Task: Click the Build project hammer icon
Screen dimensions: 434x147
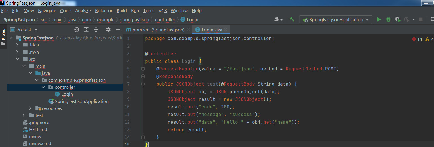Action: [x=292, y=19]
